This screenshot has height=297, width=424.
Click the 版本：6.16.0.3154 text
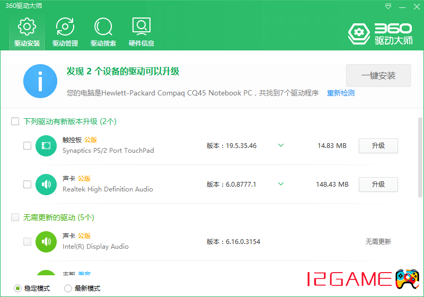tap(233, 241)
